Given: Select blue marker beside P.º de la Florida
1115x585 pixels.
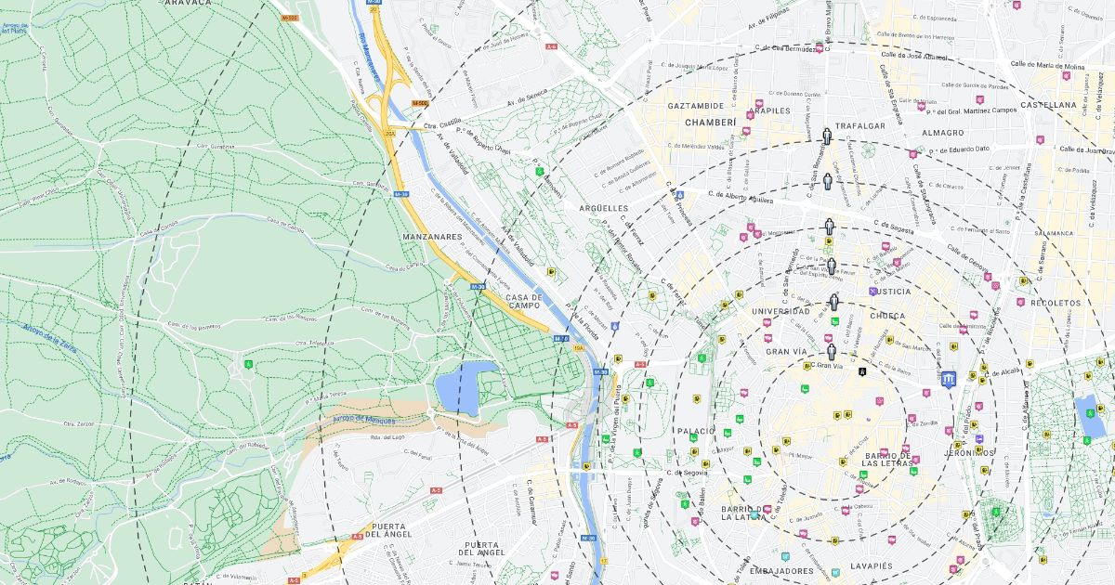Looking at the screenshot, I should 614,327.
